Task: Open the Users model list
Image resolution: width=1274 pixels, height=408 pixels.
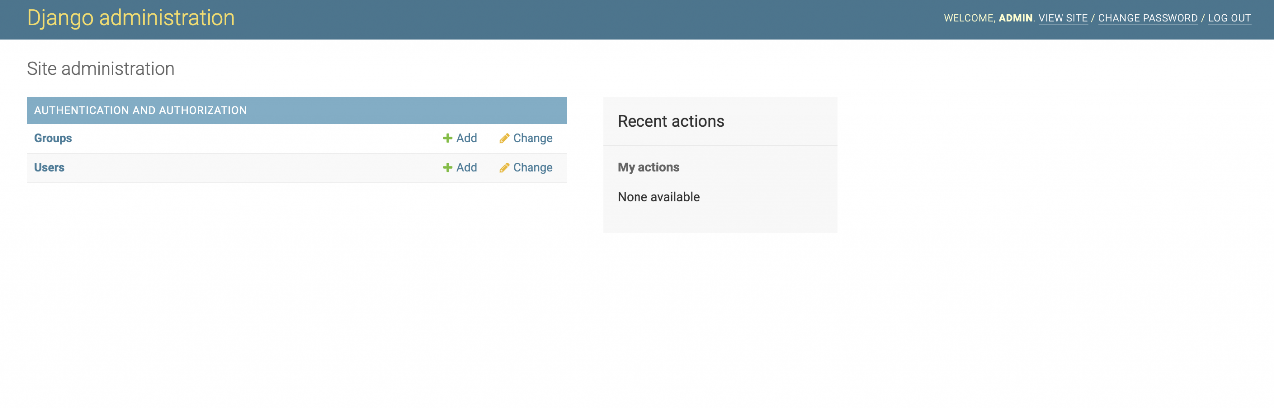Action: point(49,168)
